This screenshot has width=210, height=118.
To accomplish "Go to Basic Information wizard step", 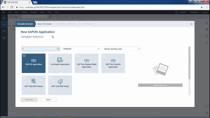I will pyautogui.click(x=45, y=24).
